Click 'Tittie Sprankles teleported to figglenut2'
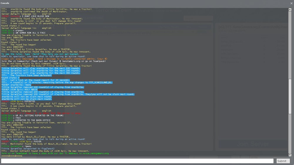 [x=28, y=149]
